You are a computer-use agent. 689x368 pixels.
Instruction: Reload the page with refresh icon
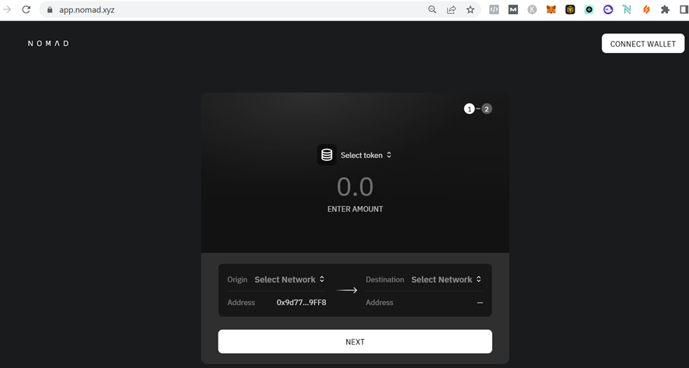[26, 9]
